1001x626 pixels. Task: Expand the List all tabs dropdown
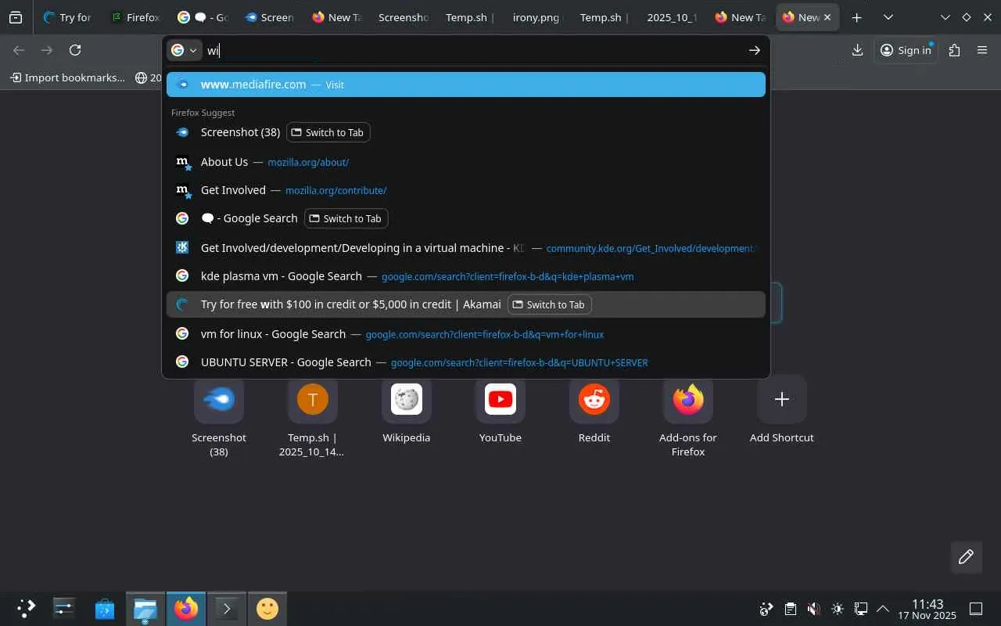pyautogui.click(x=888, y=17)
